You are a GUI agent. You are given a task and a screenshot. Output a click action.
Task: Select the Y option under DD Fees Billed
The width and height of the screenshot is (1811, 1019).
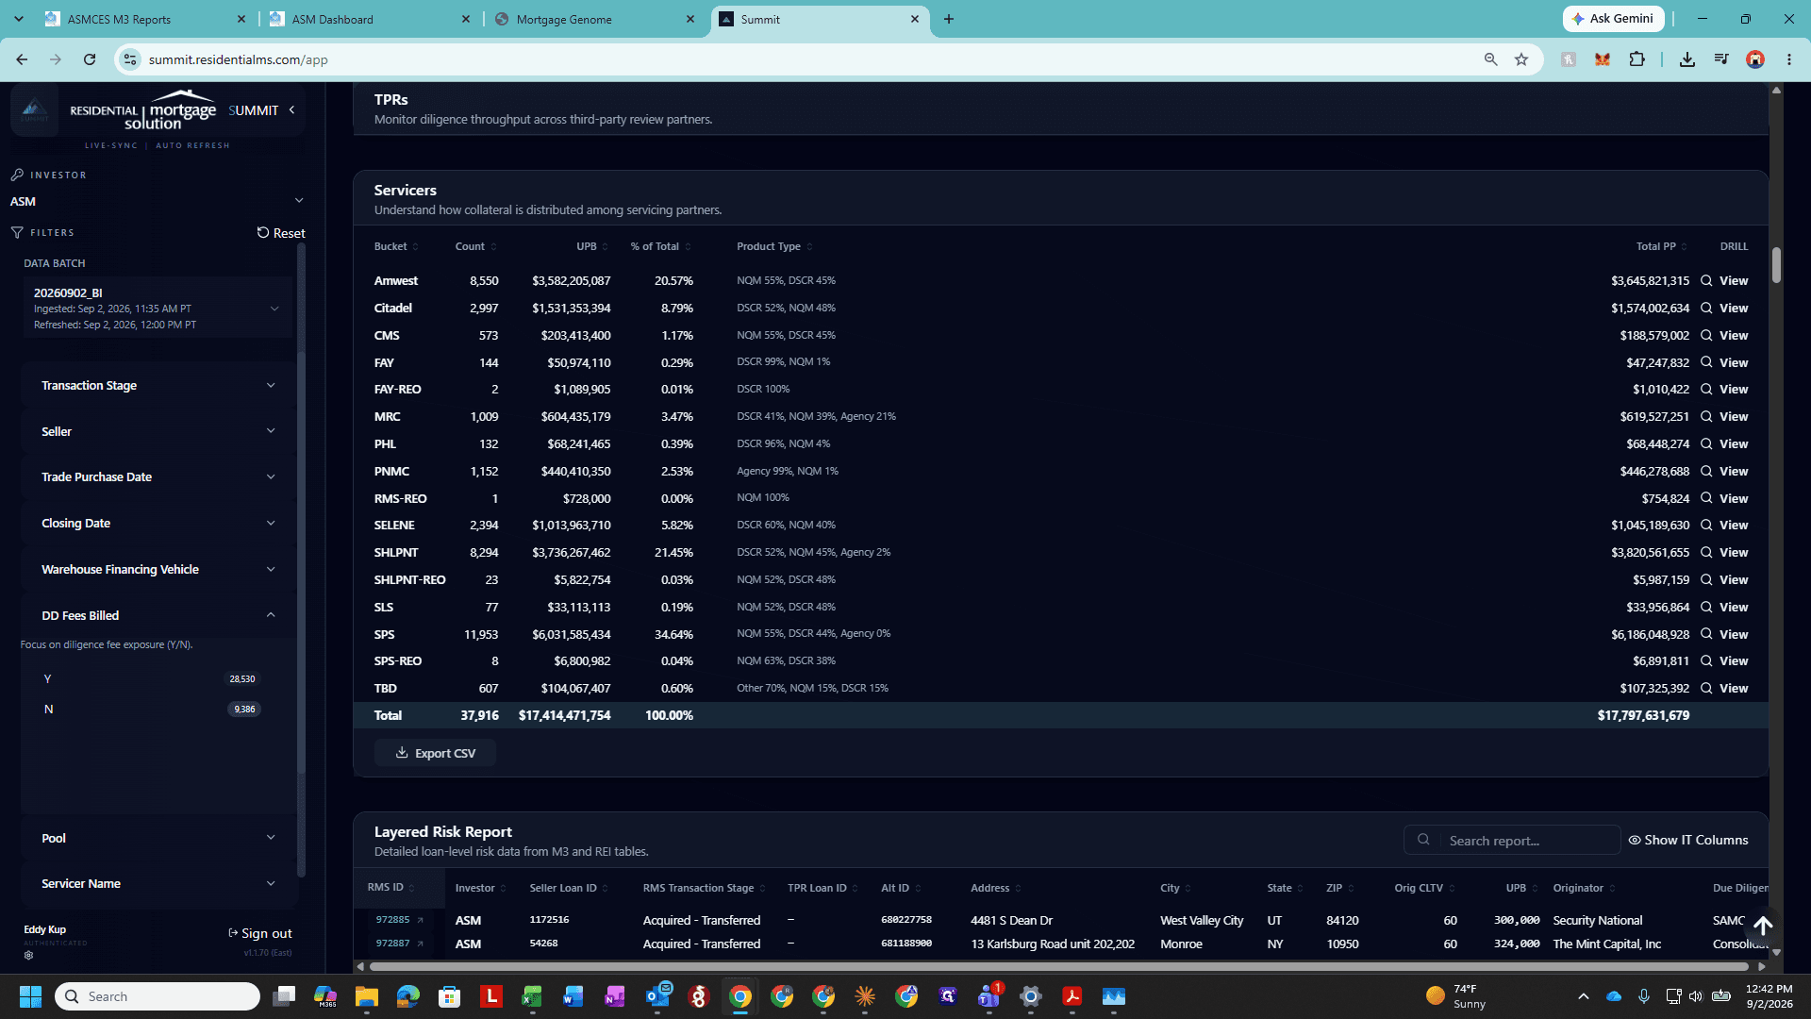point(151,679)
